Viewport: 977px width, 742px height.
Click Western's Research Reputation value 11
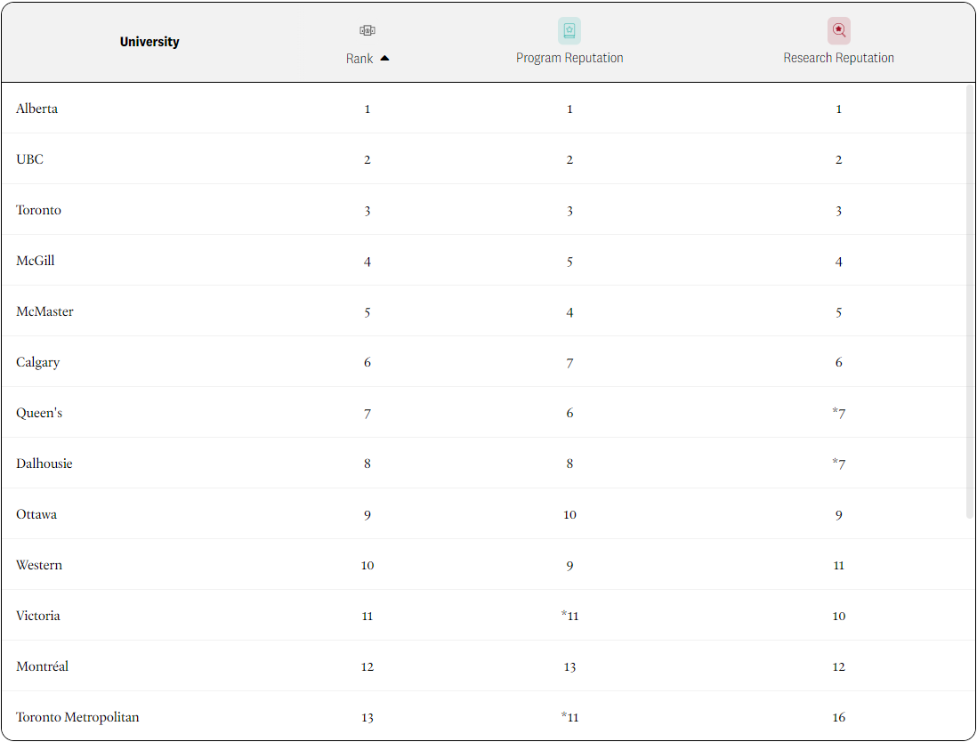pos(839,566)
